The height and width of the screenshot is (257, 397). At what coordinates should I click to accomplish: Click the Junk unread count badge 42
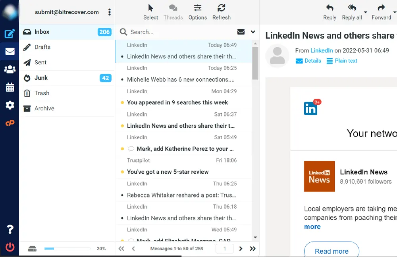click(105, 78)
